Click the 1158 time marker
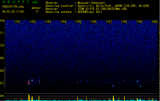Viewport: 160px width, 101px height. click(x=124, y=22)
